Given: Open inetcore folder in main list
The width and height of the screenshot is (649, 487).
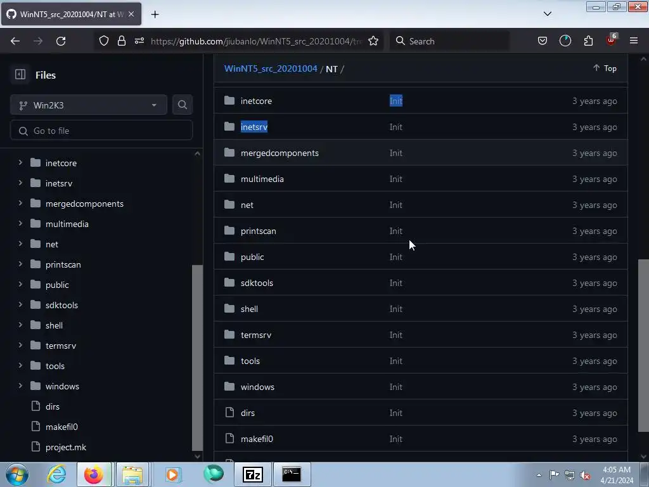Looking at the screenshot, I should 256,101.
